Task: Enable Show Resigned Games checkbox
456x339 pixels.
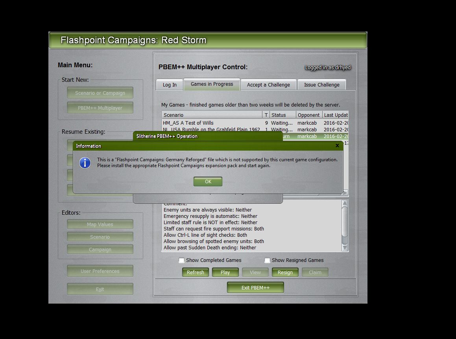Action: (x=267, y=260)
